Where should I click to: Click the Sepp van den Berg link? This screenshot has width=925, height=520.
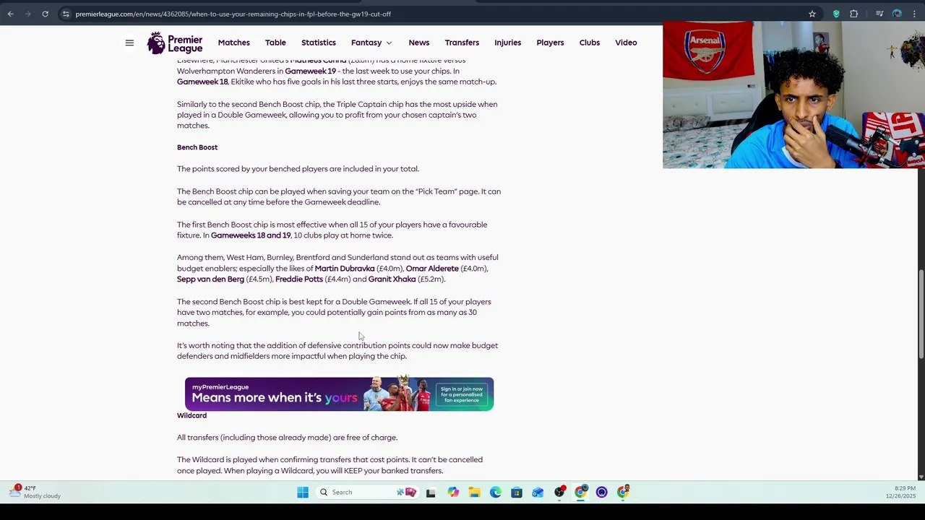click(x=210, y=279)
